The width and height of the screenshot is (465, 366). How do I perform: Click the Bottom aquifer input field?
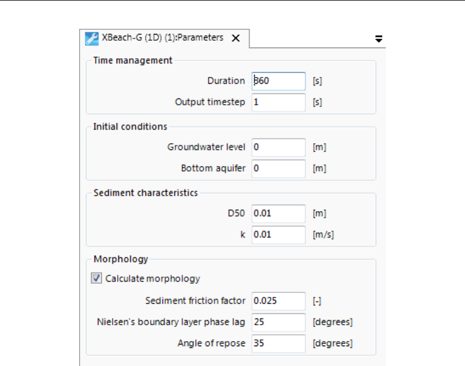pyautogui.click(x=278, y=169)
